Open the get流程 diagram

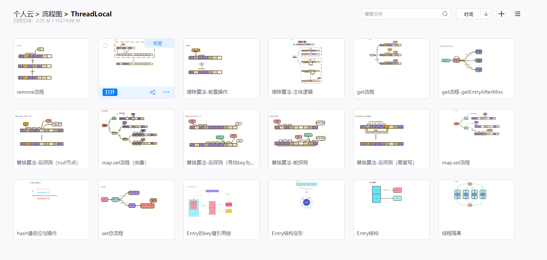coord(391,63)
